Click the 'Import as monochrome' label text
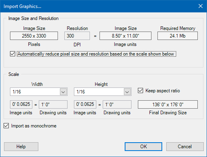Screen dimensions: 207x157 click(x=34, y=126)
